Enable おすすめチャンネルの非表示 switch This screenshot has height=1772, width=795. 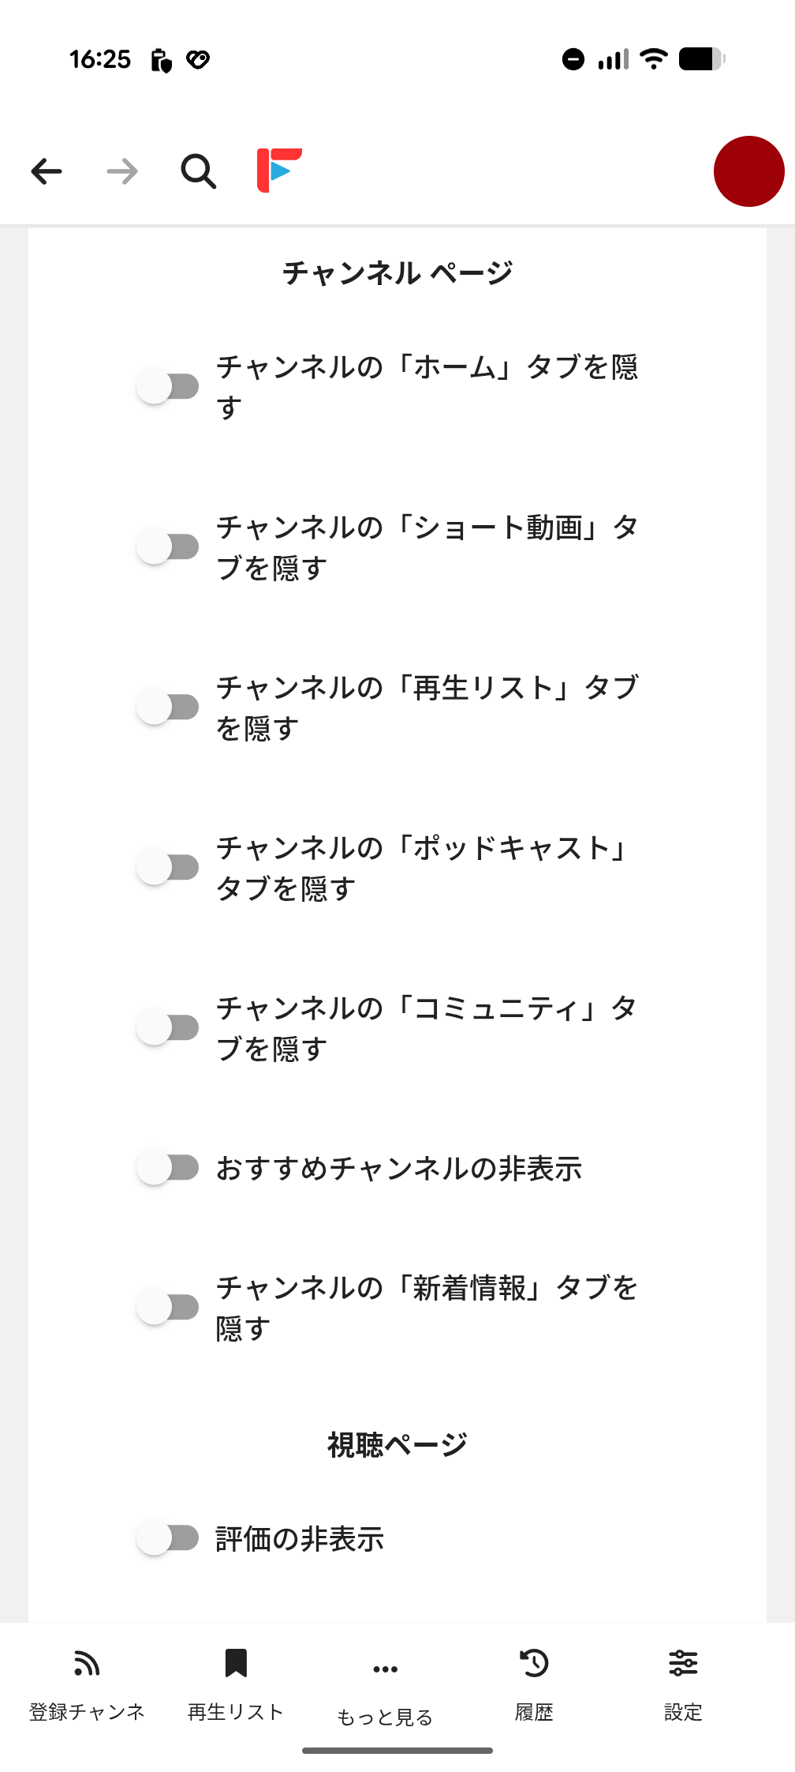[x=168, y=1168]
